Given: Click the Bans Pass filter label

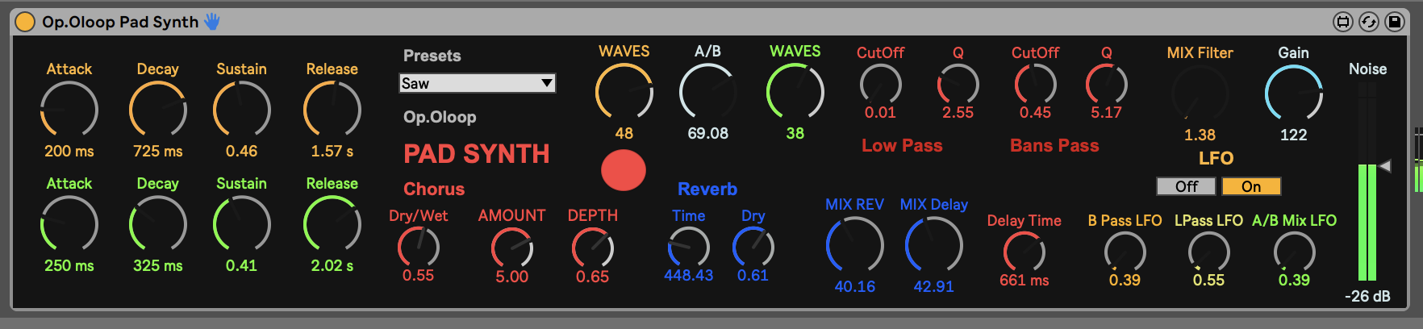Looking at the screenshot, I should 1054,146.
